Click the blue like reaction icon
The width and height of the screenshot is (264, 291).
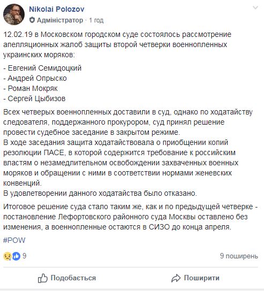pos(17,256)
